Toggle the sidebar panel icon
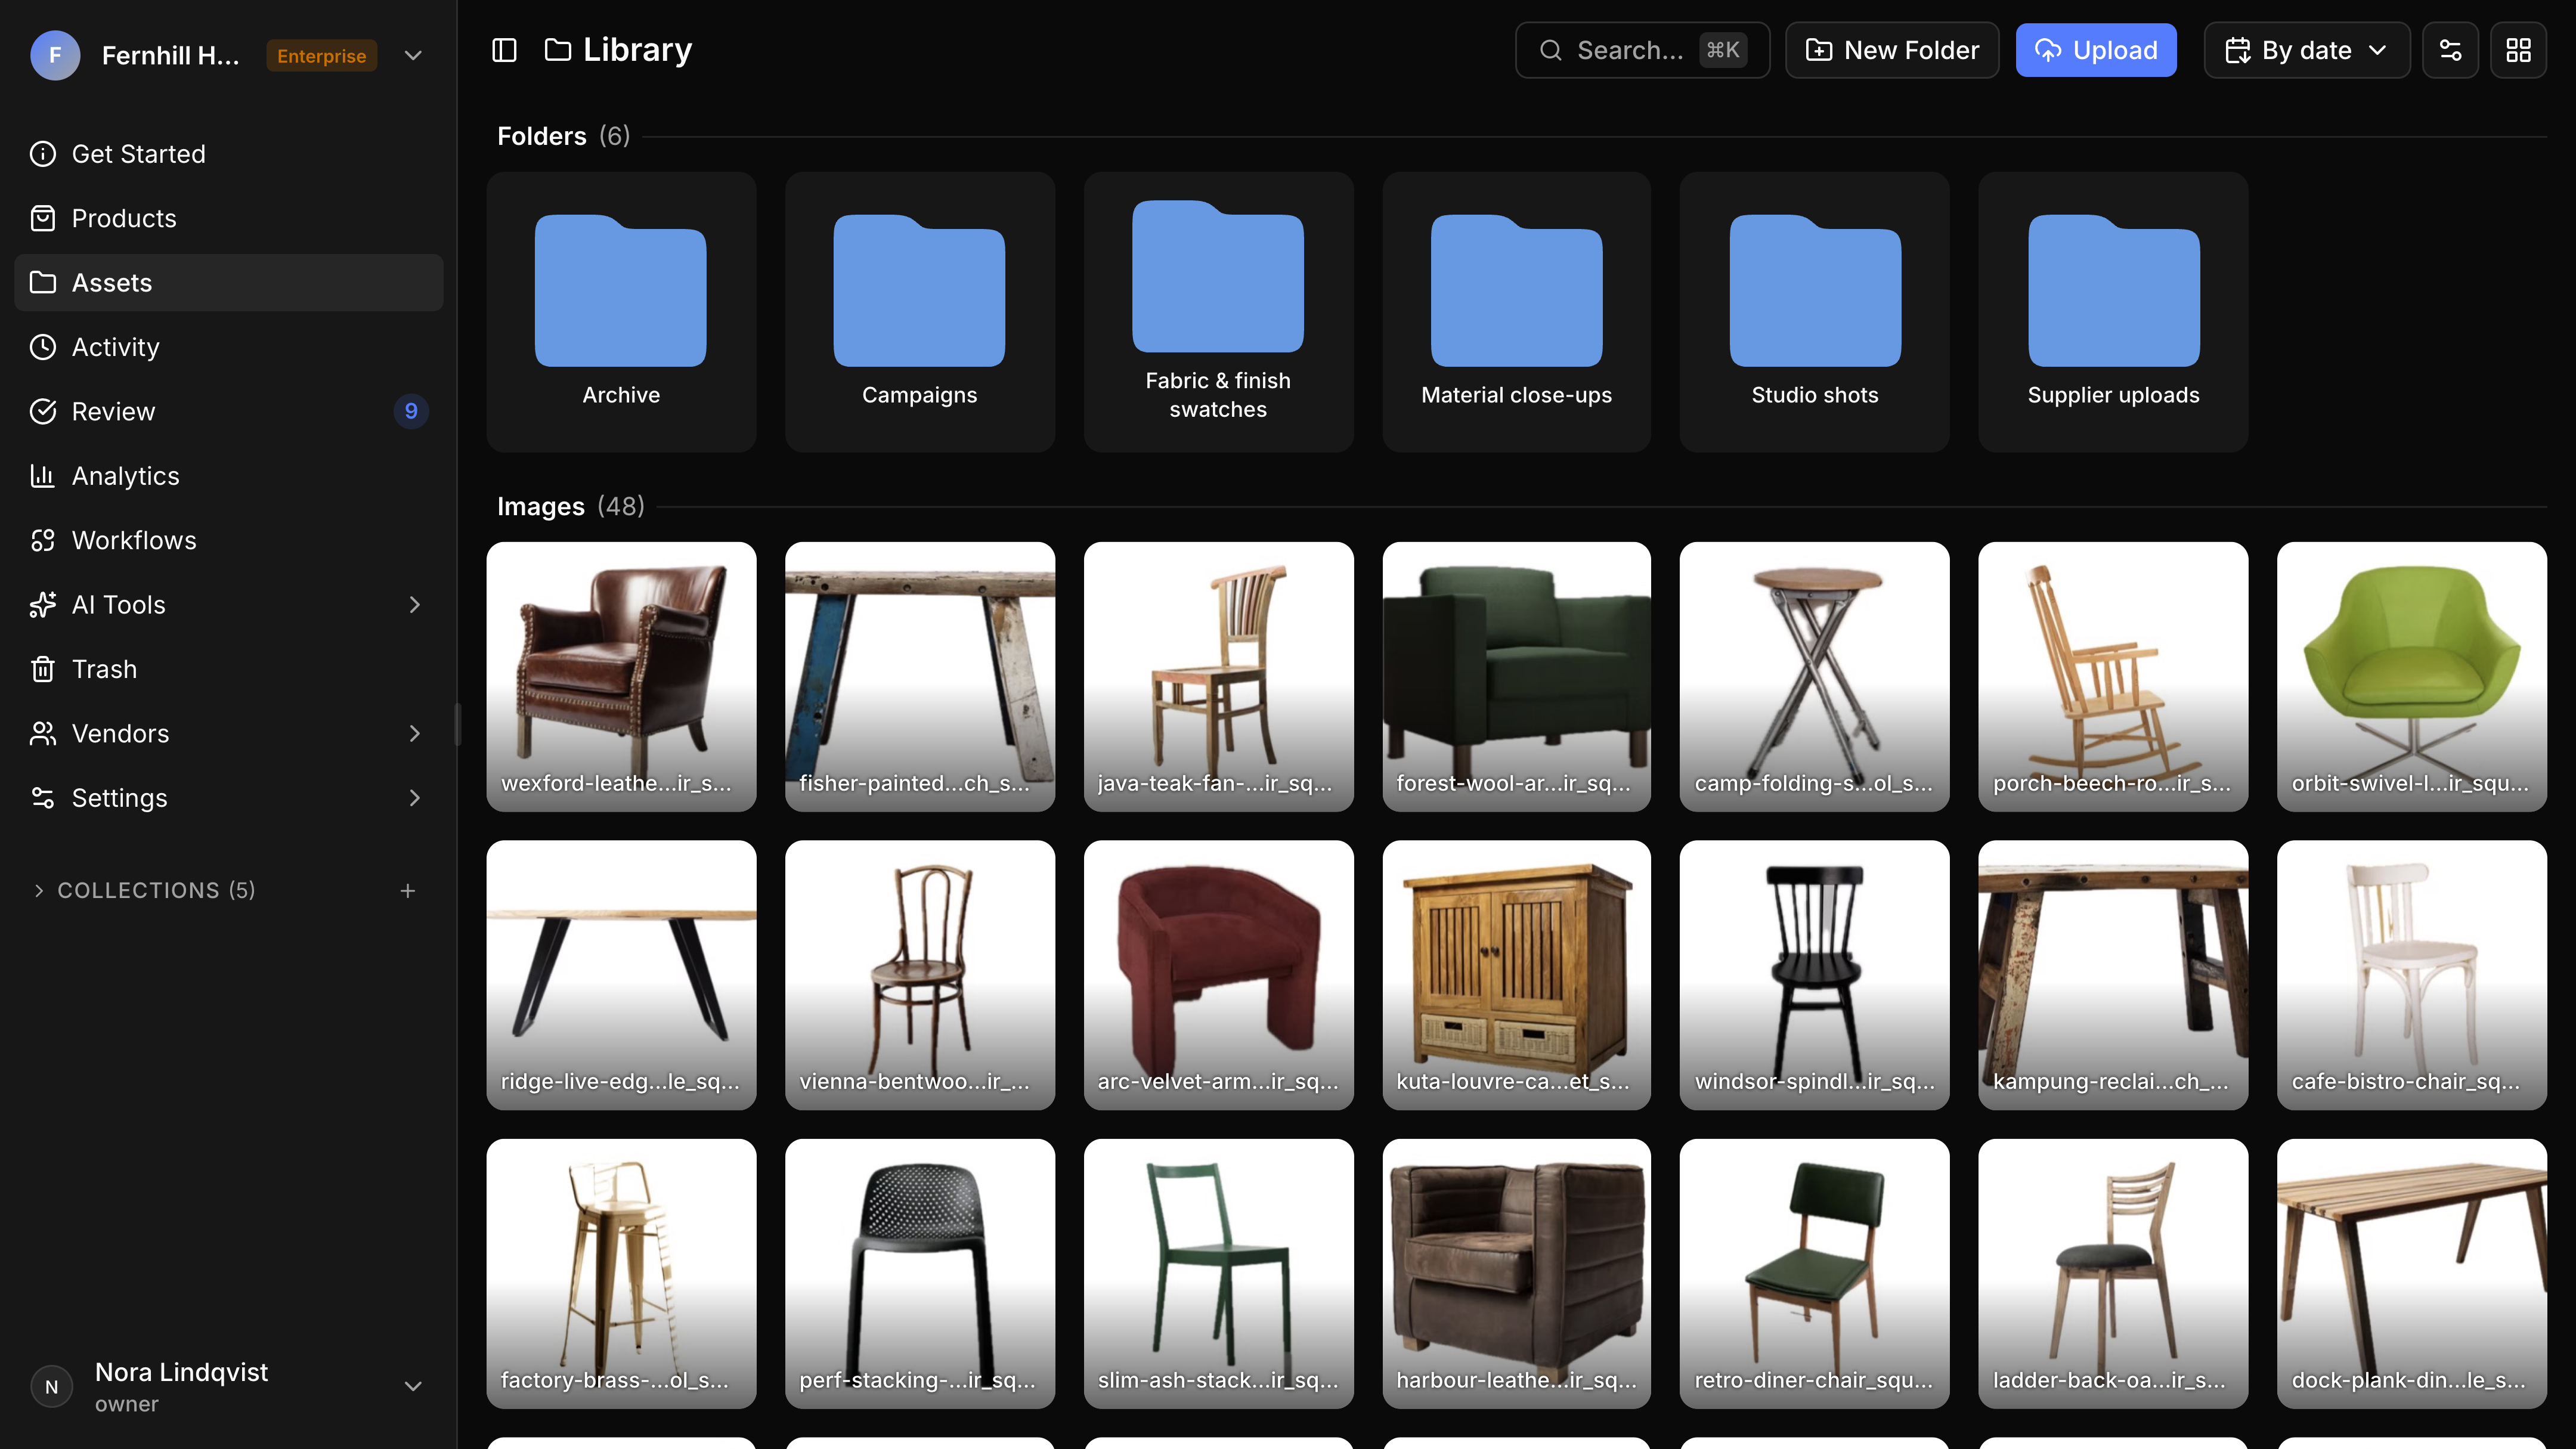This screenshot has height=1449, width=2576. tap(504, 50)
